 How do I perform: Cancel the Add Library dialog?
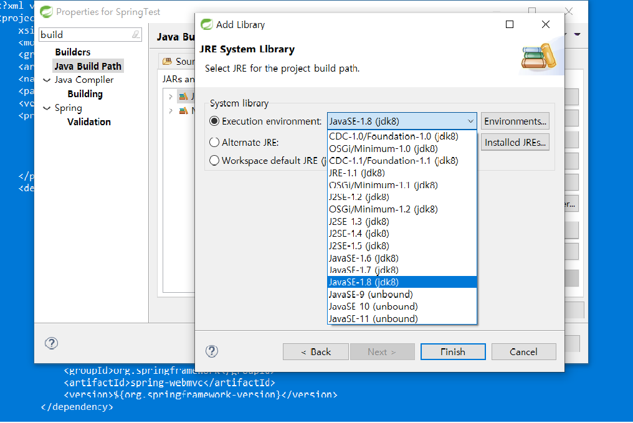pos(523,351)
